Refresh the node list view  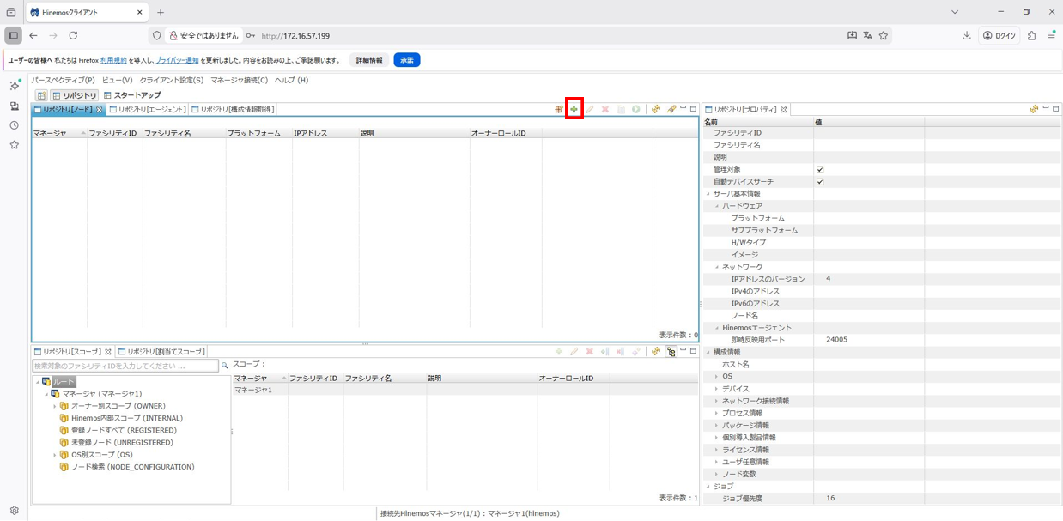[x=656, y=109]
